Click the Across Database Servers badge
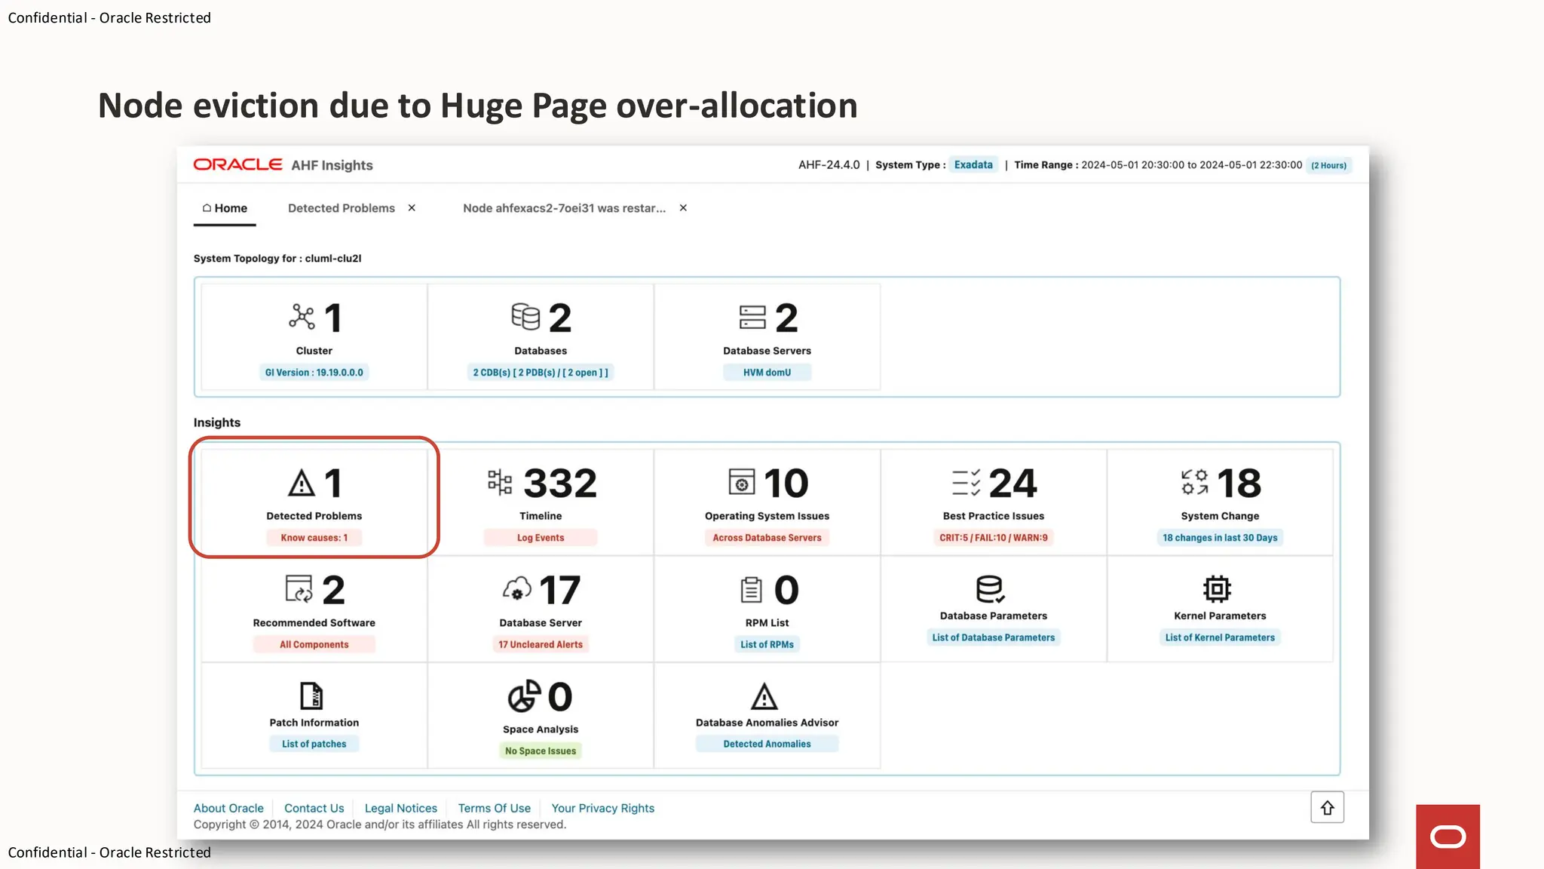1544x869 pixels. [x=767, y=538]
